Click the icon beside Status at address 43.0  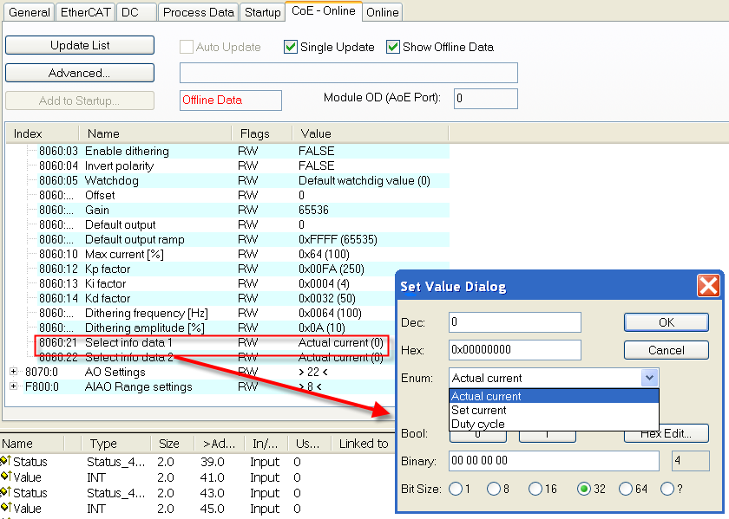click(x=5, y=492)
